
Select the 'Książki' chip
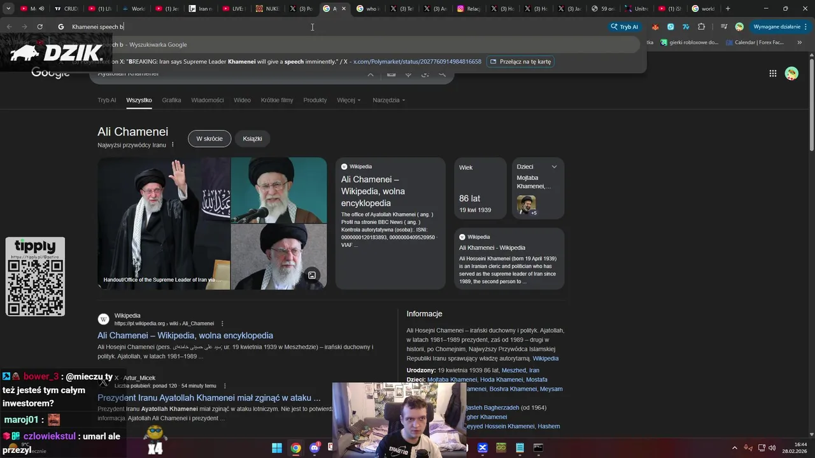click(252, 139)
